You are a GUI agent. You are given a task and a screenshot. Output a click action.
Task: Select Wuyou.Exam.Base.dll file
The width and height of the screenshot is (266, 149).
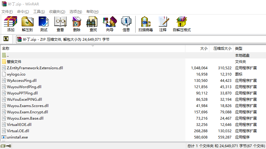click(x=25, y=118)
